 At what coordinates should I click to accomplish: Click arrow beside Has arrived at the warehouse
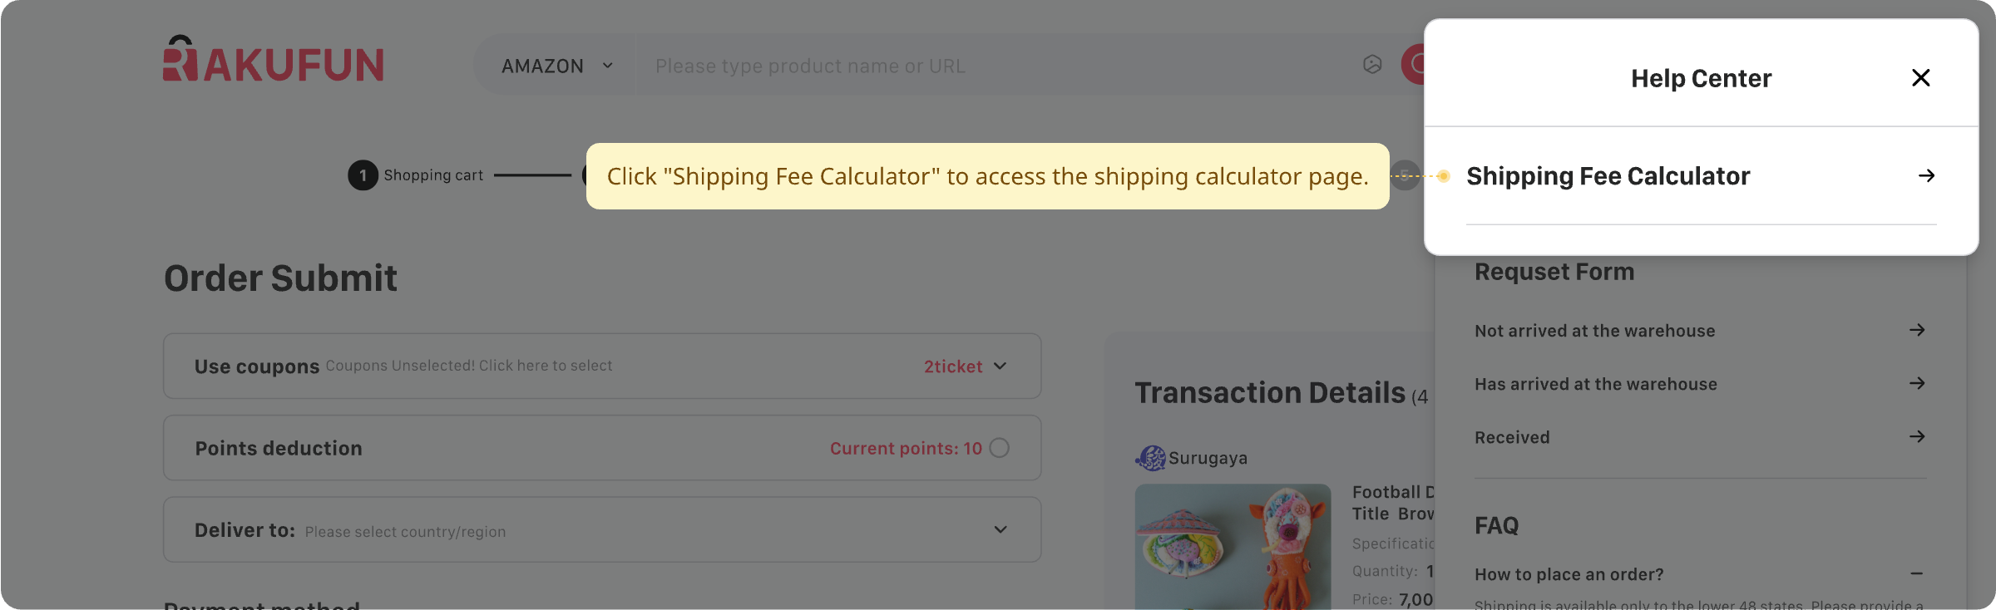[1917, 383]
